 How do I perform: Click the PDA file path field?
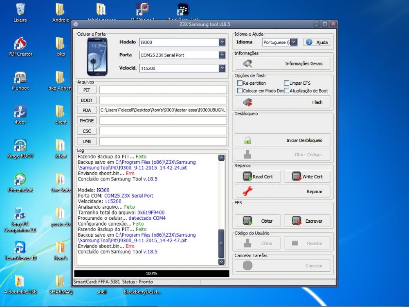pyautogui.click(x=163, y=110)
